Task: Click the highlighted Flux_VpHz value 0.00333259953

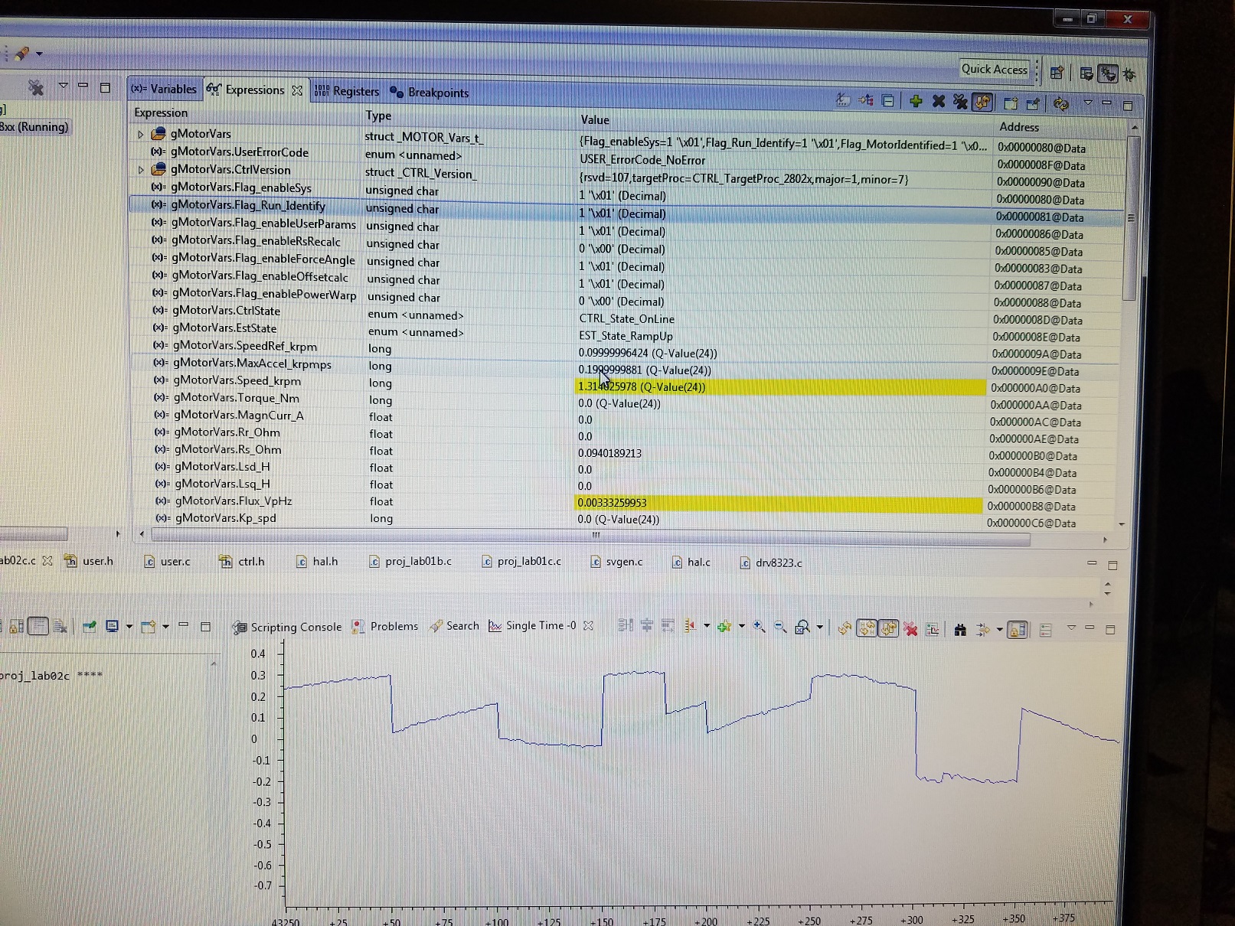Action: click(x=778, y=503)
